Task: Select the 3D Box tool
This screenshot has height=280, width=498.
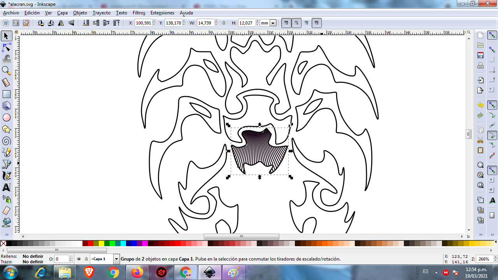Action: click(6, 106)
